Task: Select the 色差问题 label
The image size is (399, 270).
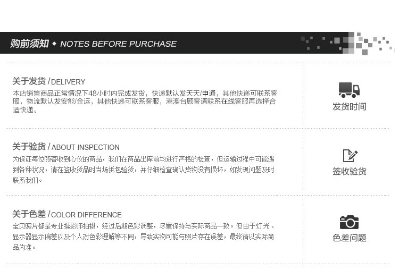Action: 349,238
